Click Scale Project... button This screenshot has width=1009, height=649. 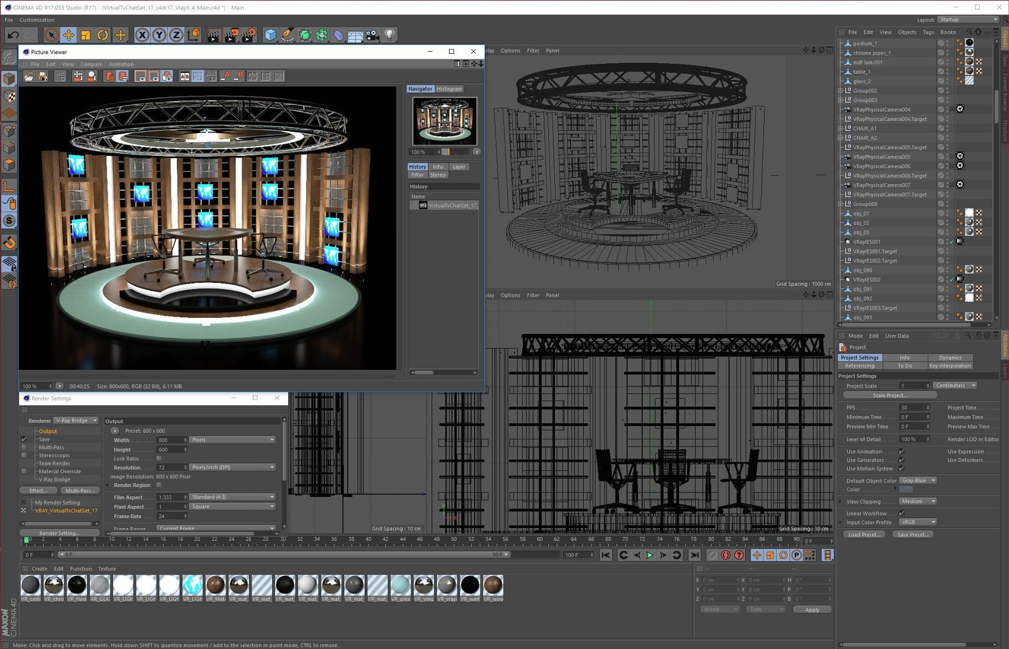(x=890, y=396)
